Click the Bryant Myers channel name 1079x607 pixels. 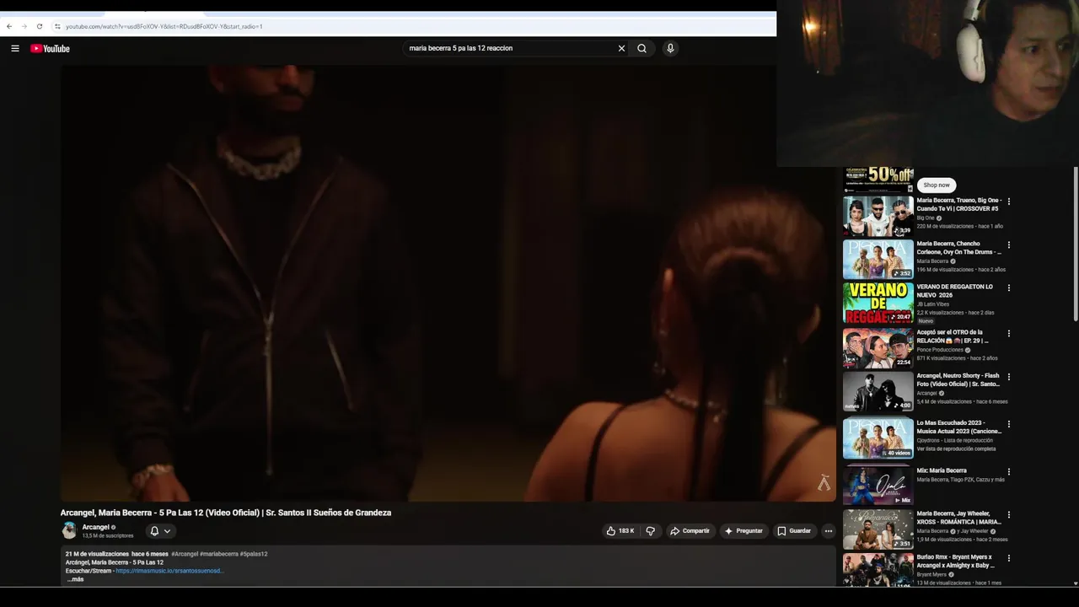pos(931,575)
